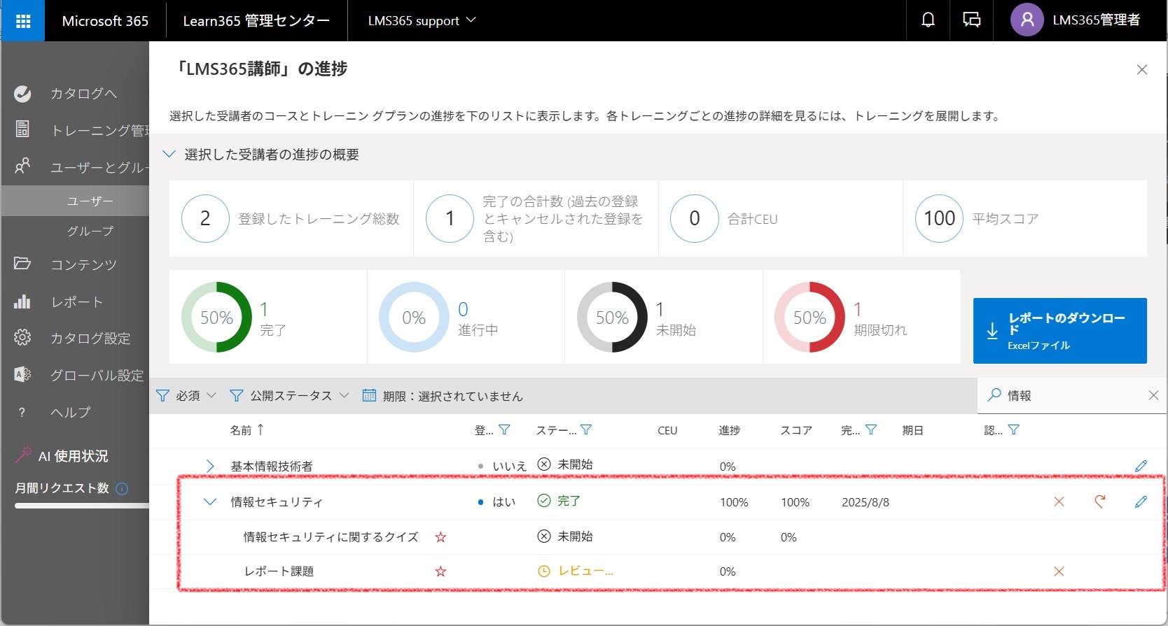Image resolution: width=1168 pixels, height=626 pixels.
Task: Open the 期限 date filter
Action: [442, 396]
